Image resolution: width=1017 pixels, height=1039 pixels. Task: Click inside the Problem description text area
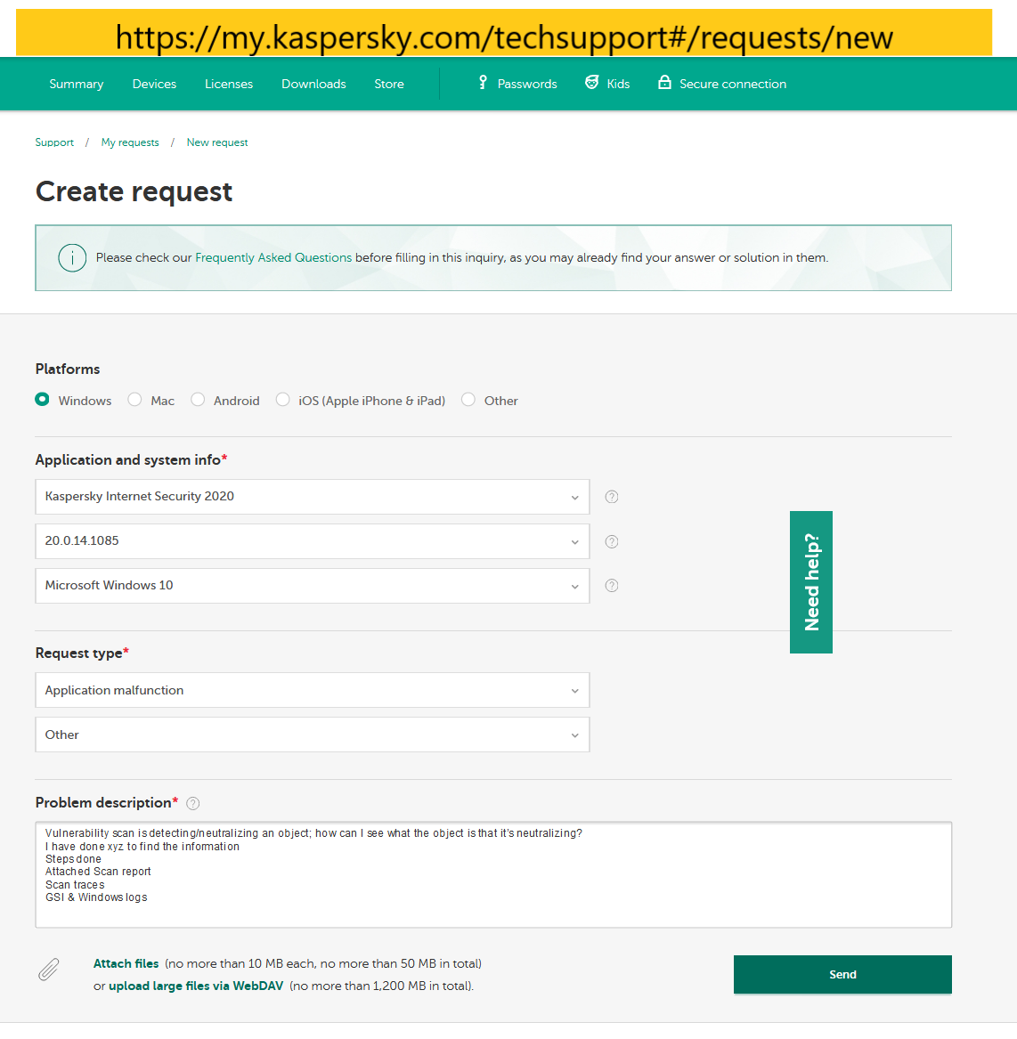[x=493, y=874]
